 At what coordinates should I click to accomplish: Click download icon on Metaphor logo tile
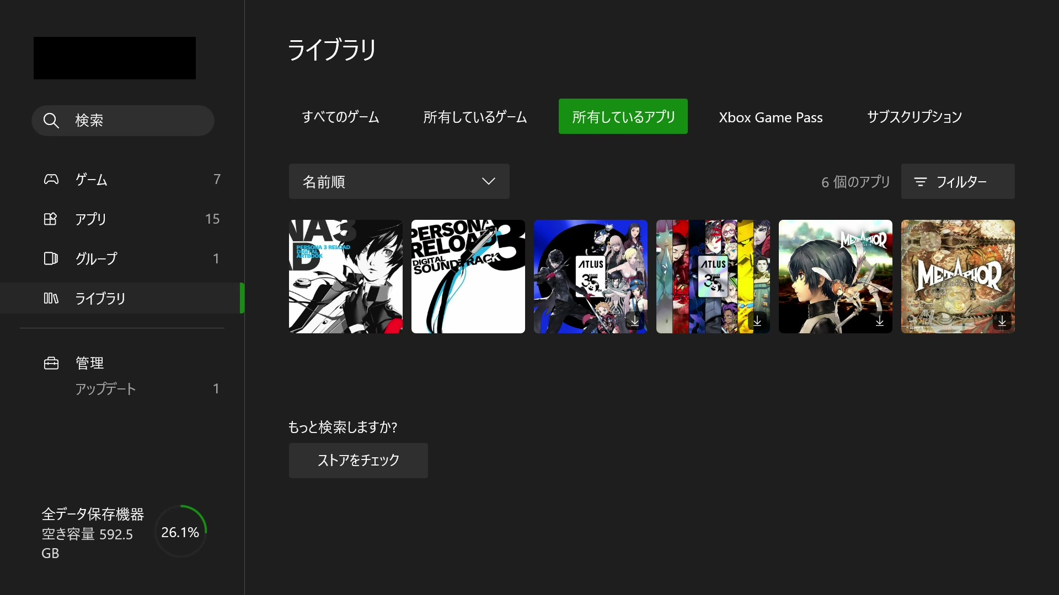[x=1002, y=321]
